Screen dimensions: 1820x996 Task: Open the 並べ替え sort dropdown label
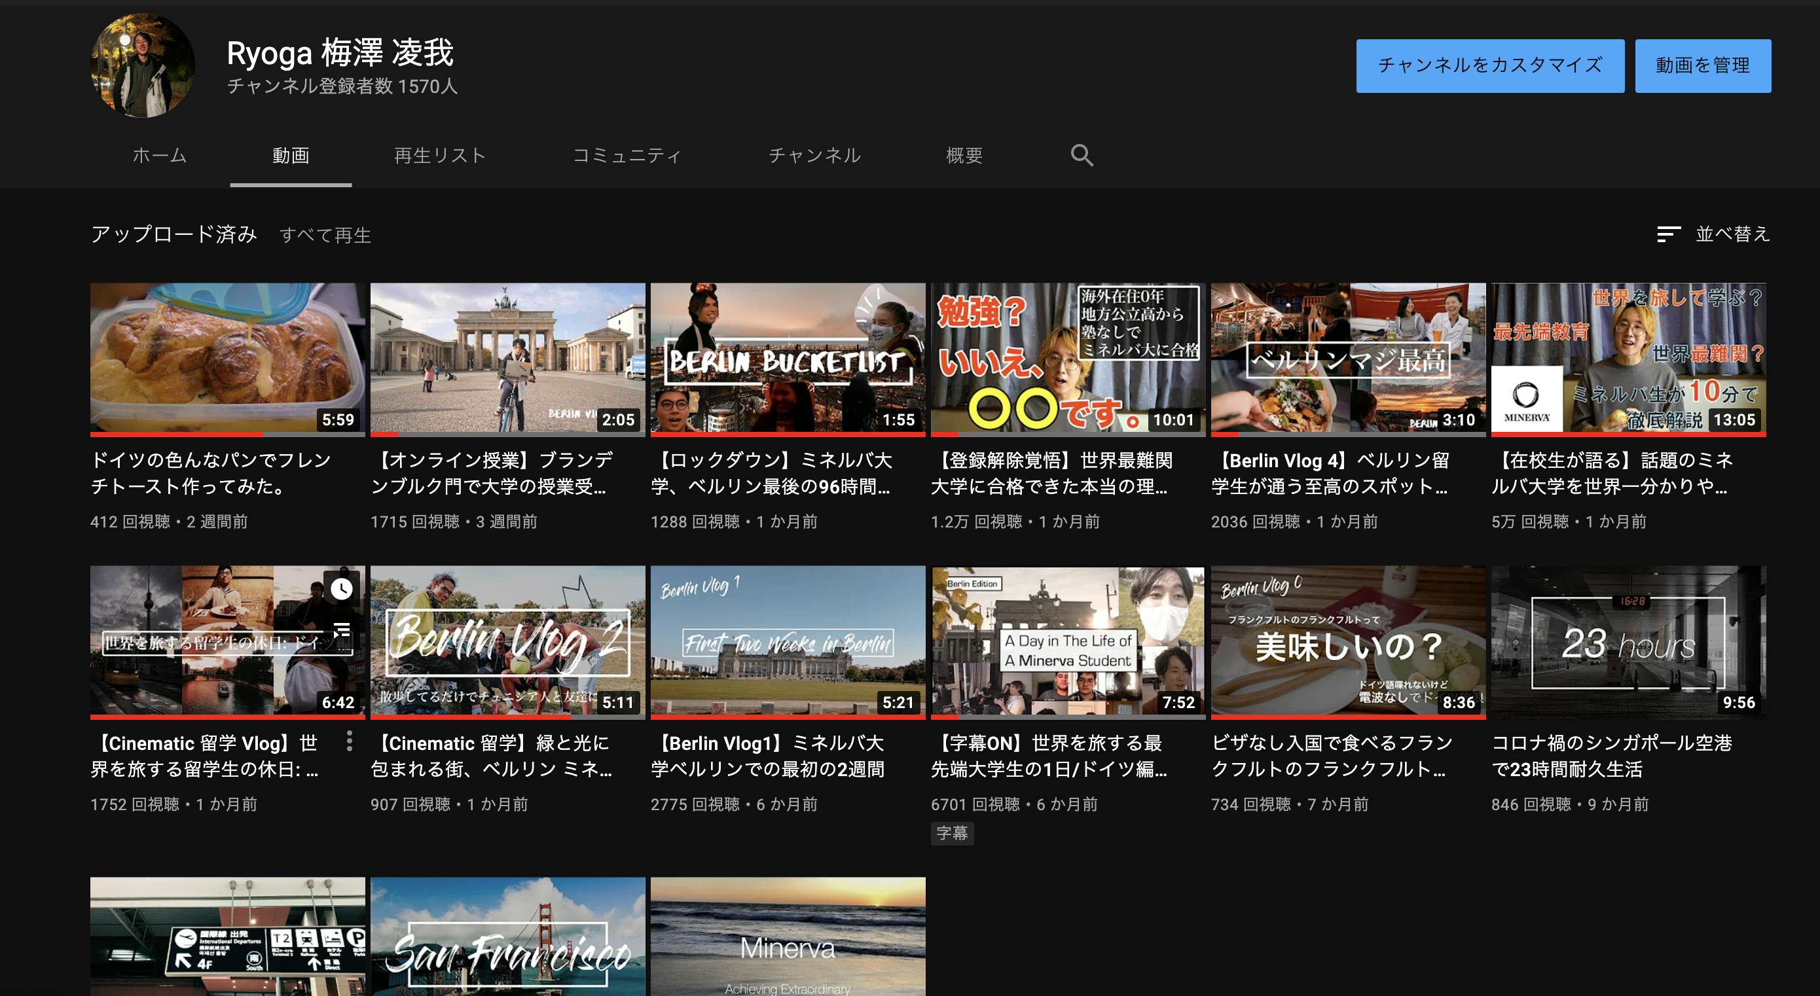(1732, 234)
